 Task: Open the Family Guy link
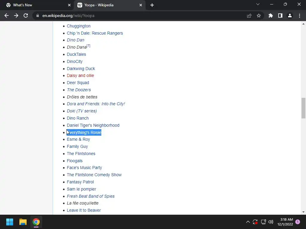pyautogui.click(x=77, y=146)
